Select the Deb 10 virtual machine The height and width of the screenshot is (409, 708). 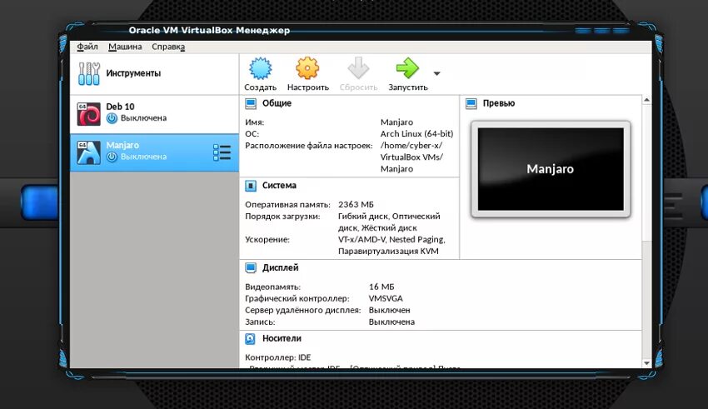click(154, 114)
